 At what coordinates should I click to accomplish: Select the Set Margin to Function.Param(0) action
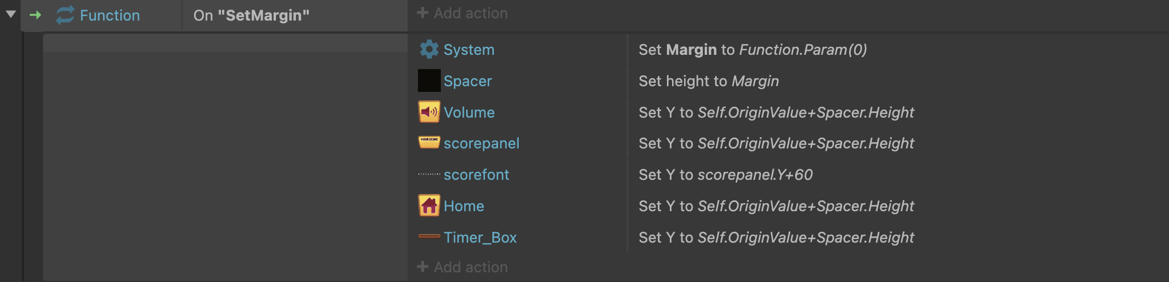click(752, 50)
